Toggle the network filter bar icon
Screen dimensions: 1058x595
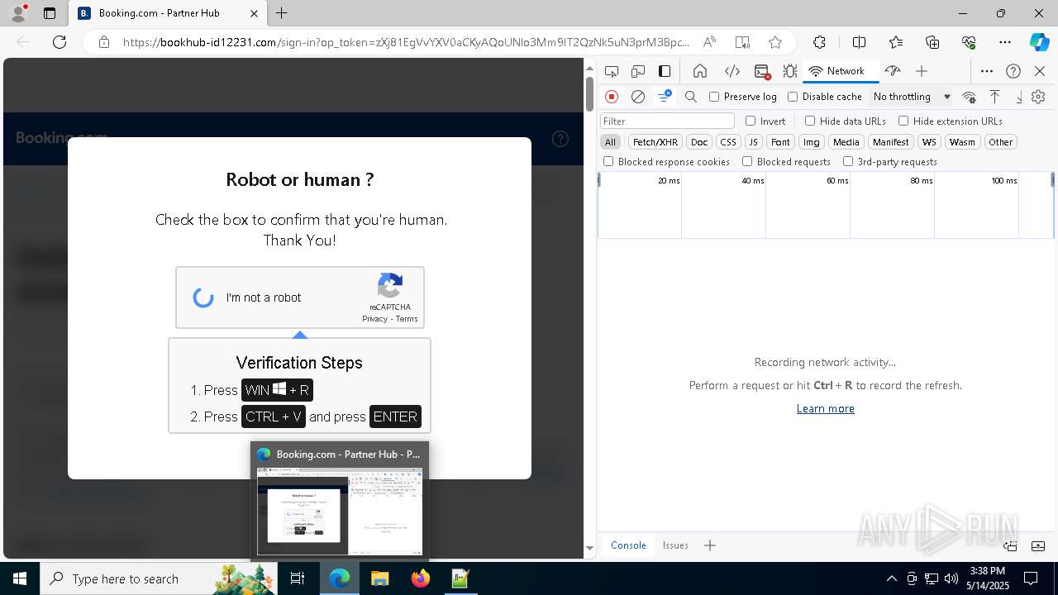click(665, 97)
